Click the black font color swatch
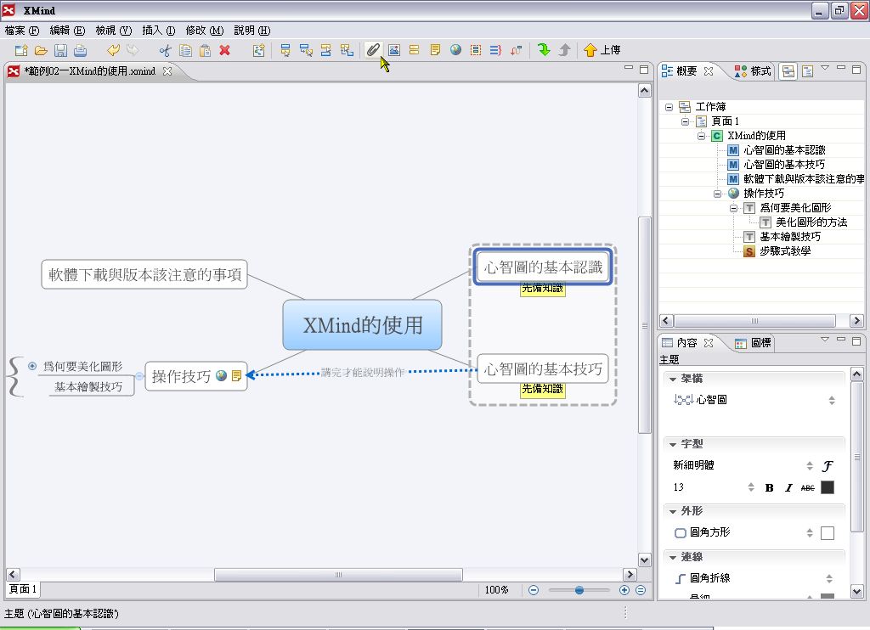 [828, 487]
